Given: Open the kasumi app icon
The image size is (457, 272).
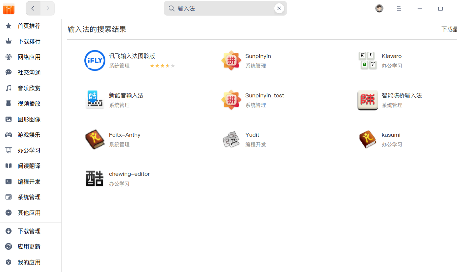Looking at the screenshot, I should (368, 139).
